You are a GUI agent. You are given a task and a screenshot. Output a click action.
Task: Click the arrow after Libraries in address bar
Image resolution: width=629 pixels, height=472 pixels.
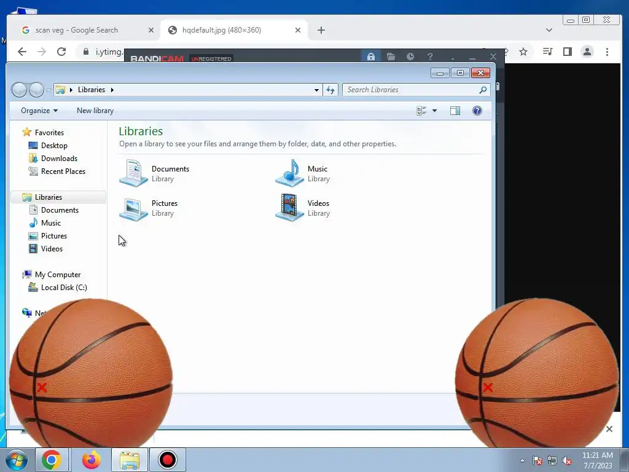[x=112, y=90]
